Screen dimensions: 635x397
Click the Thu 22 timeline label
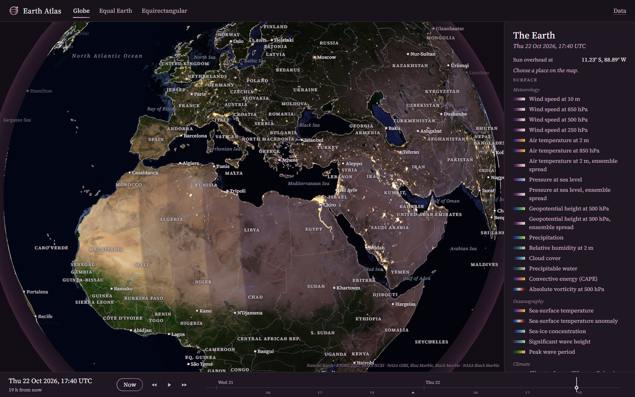pyautogui.click(x=433, y=382)
